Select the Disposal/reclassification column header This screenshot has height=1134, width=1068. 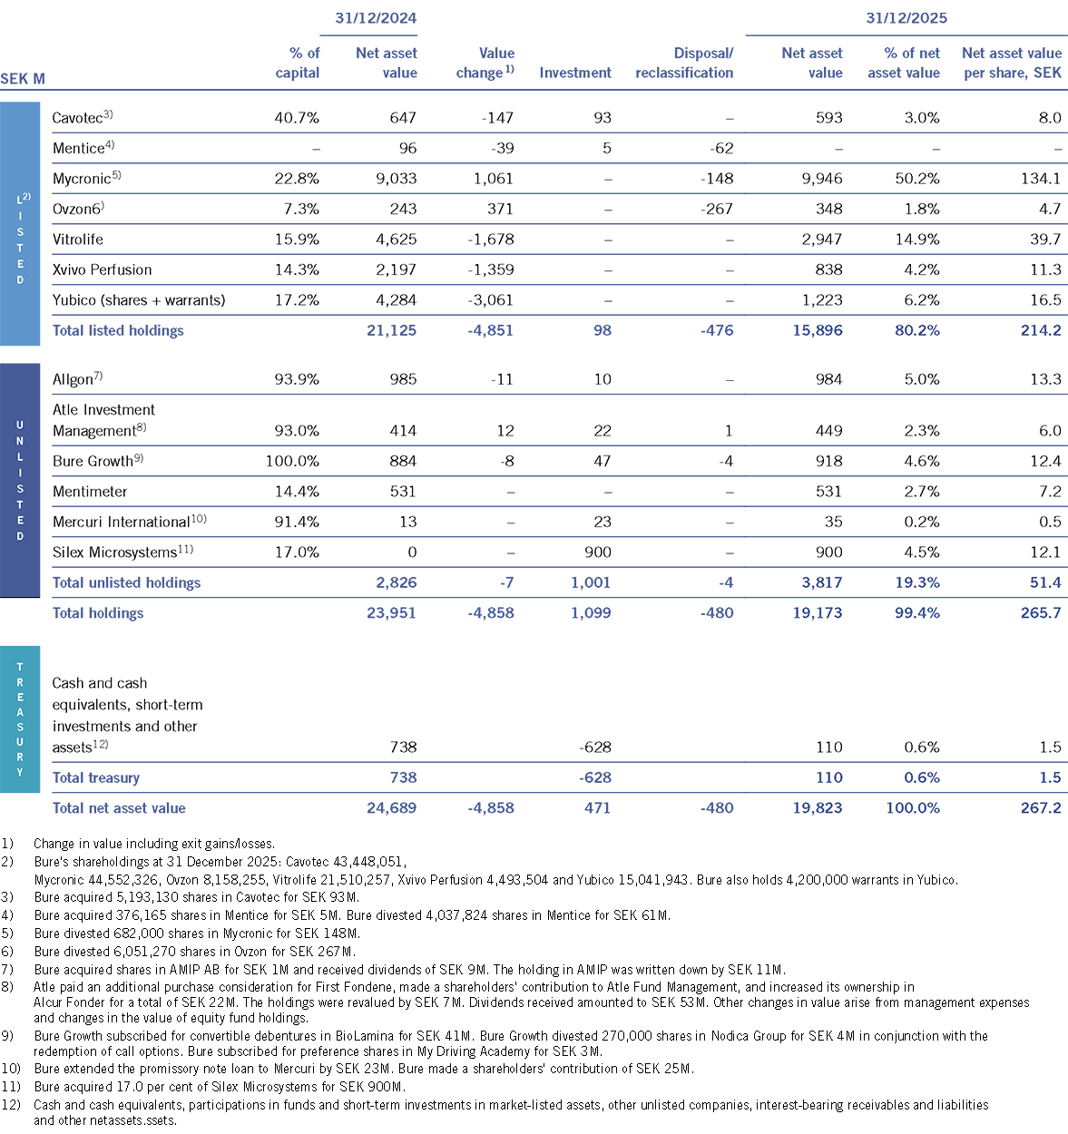tap(684, 63)
